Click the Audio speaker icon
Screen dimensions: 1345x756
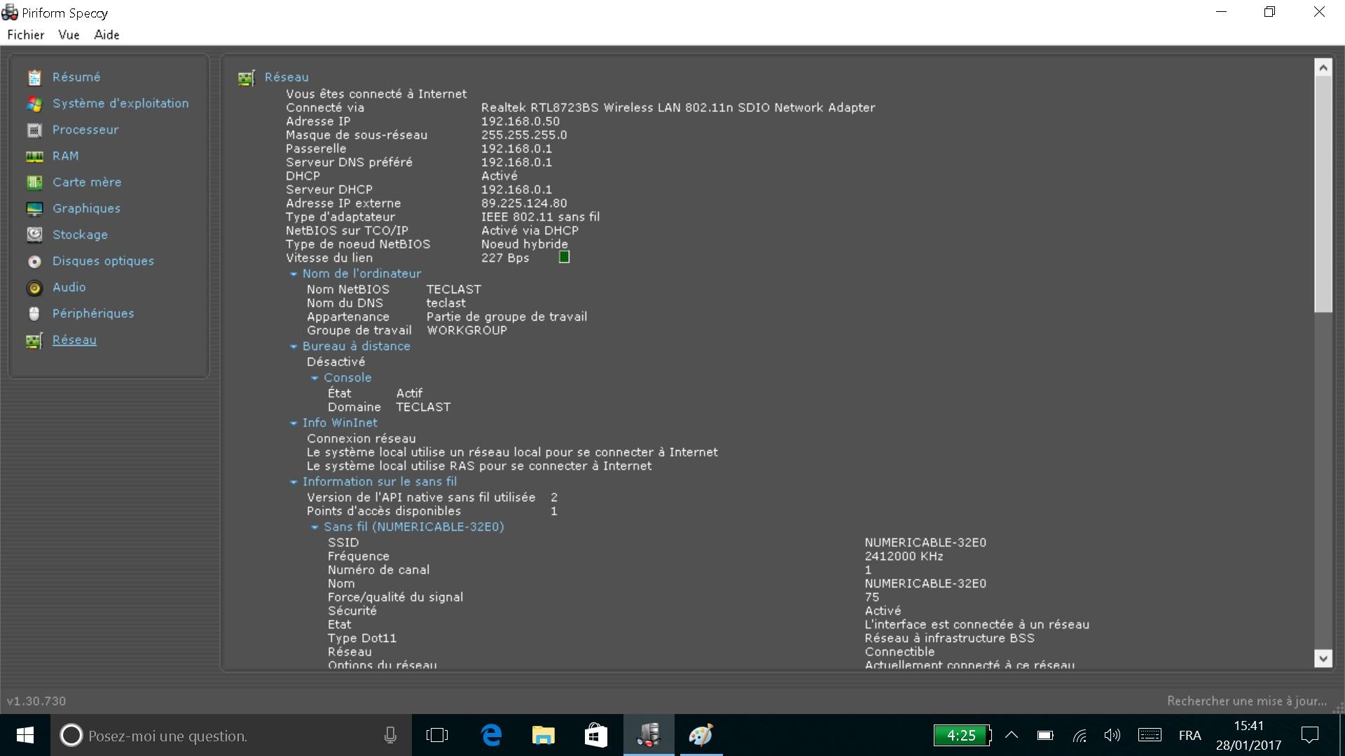pyautogui.click(x=34, y=288)
